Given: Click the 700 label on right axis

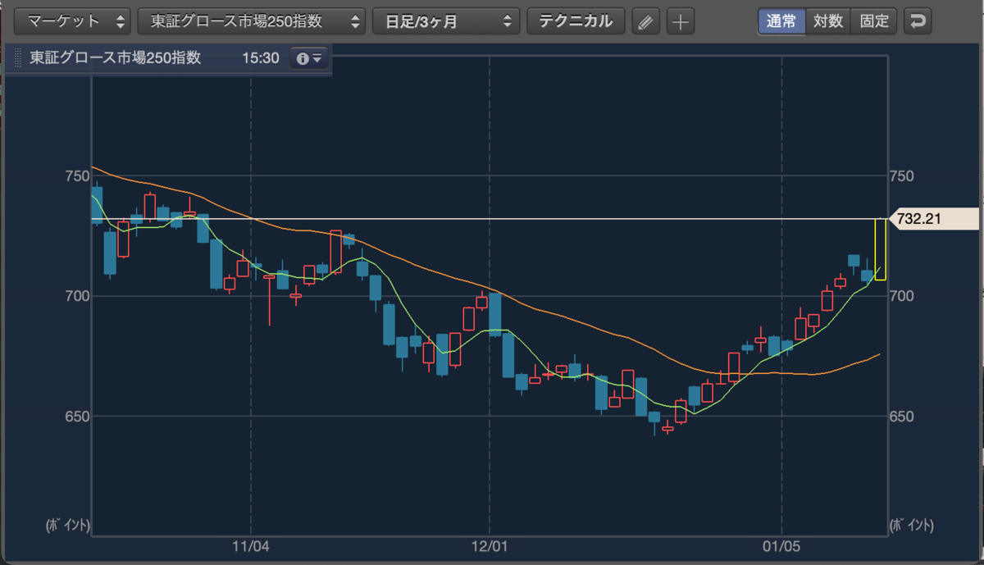Looking at the screenshot, I should pyautogui.click(x=900, y=296).
